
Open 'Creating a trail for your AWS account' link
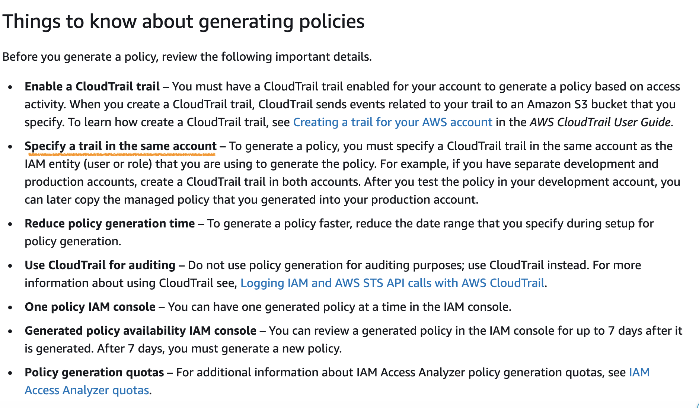[x=393, y=122]
